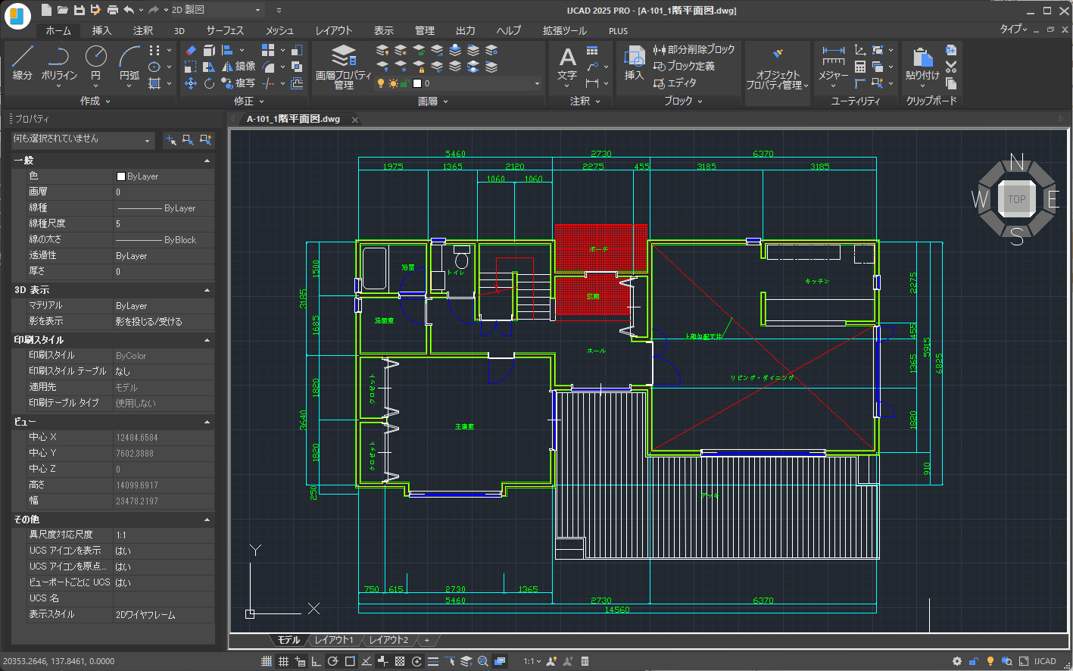Toggle the layer lock icon in 画層 dropdown
The height and width of the screenshot is (671, 1073).
(x=406, y=83)
